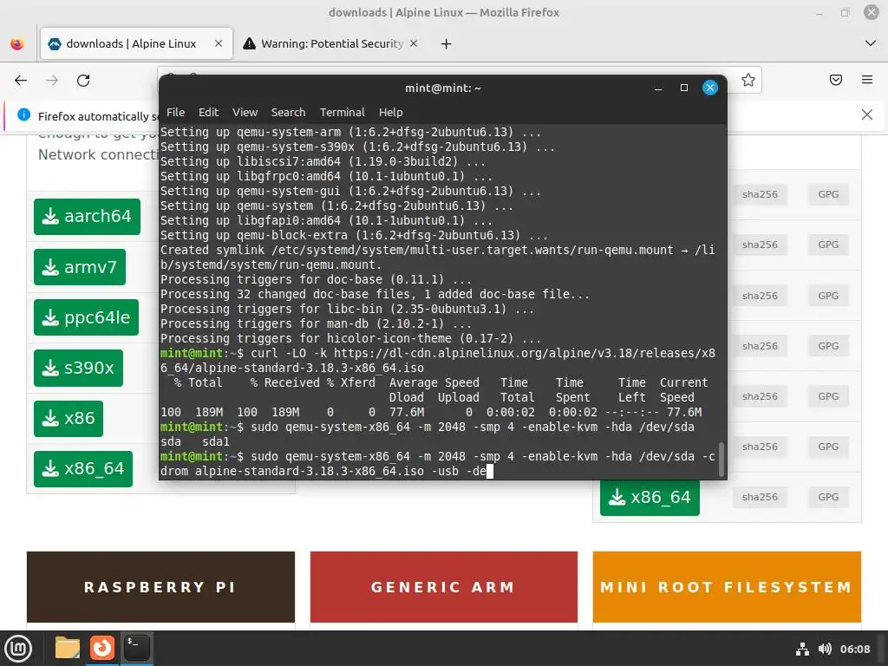Open the Generic ARM section banner
This screenshot has width=888, height=666.
click(x=444, y=587)
